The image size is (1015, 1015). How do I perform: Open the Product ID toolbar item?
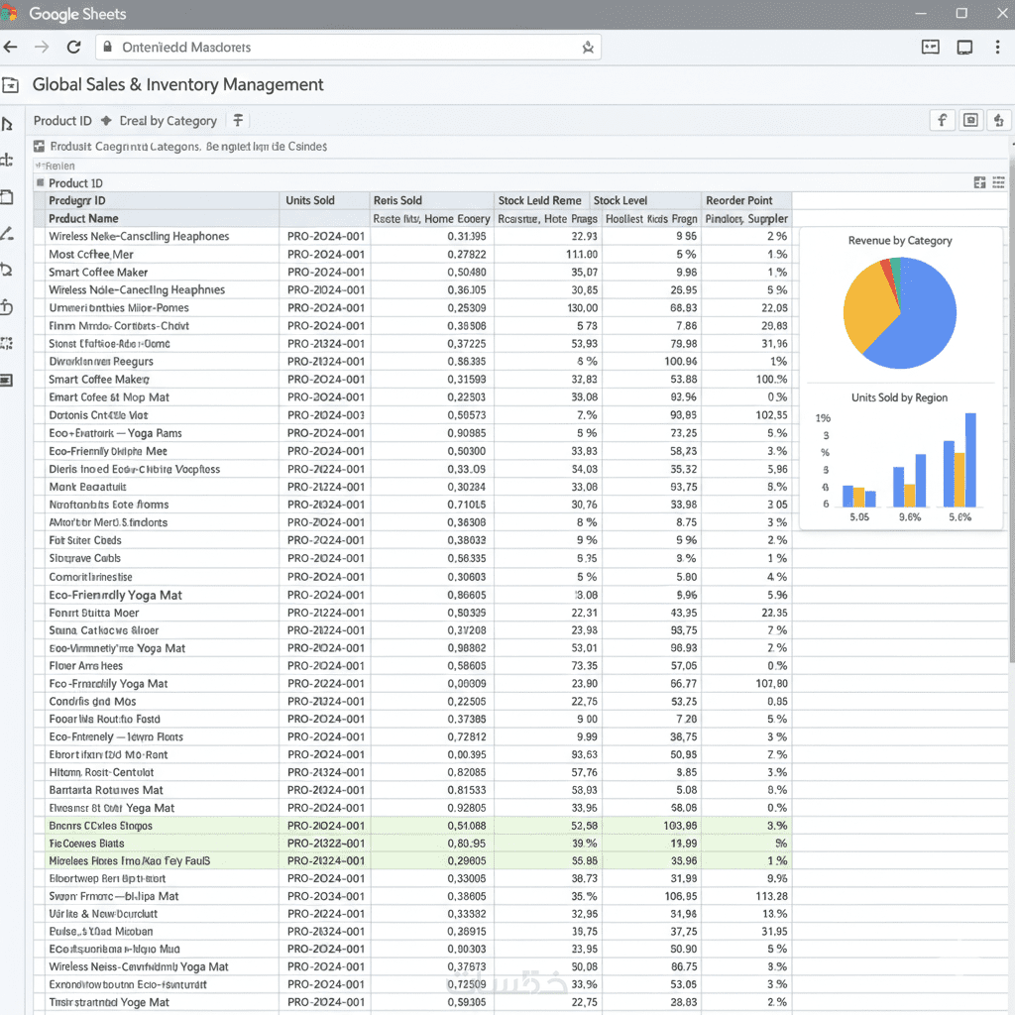click(62, 121)
